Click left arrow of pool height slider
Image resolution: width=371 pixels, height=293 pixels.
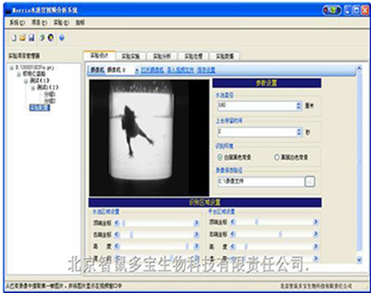coord(117,247)
